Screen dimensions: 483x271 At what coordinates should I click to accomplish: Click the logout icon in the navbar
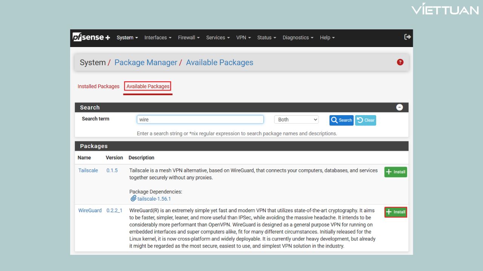(407, 37)
